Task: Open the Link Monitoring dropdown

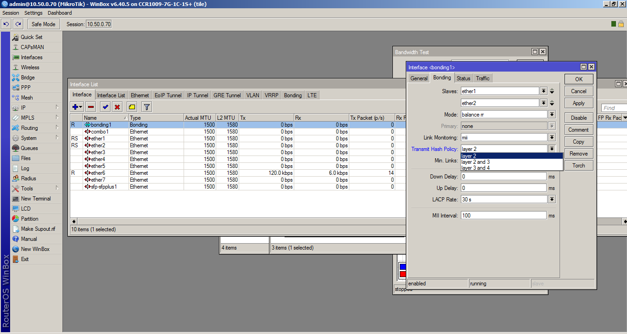Action: (x=552, y=138)
